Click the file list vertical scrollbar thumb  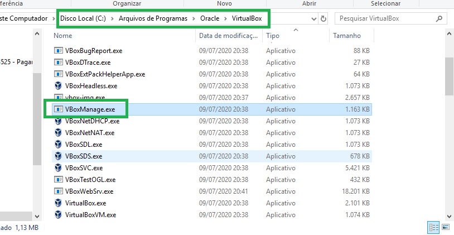click(x=450, y=76)
